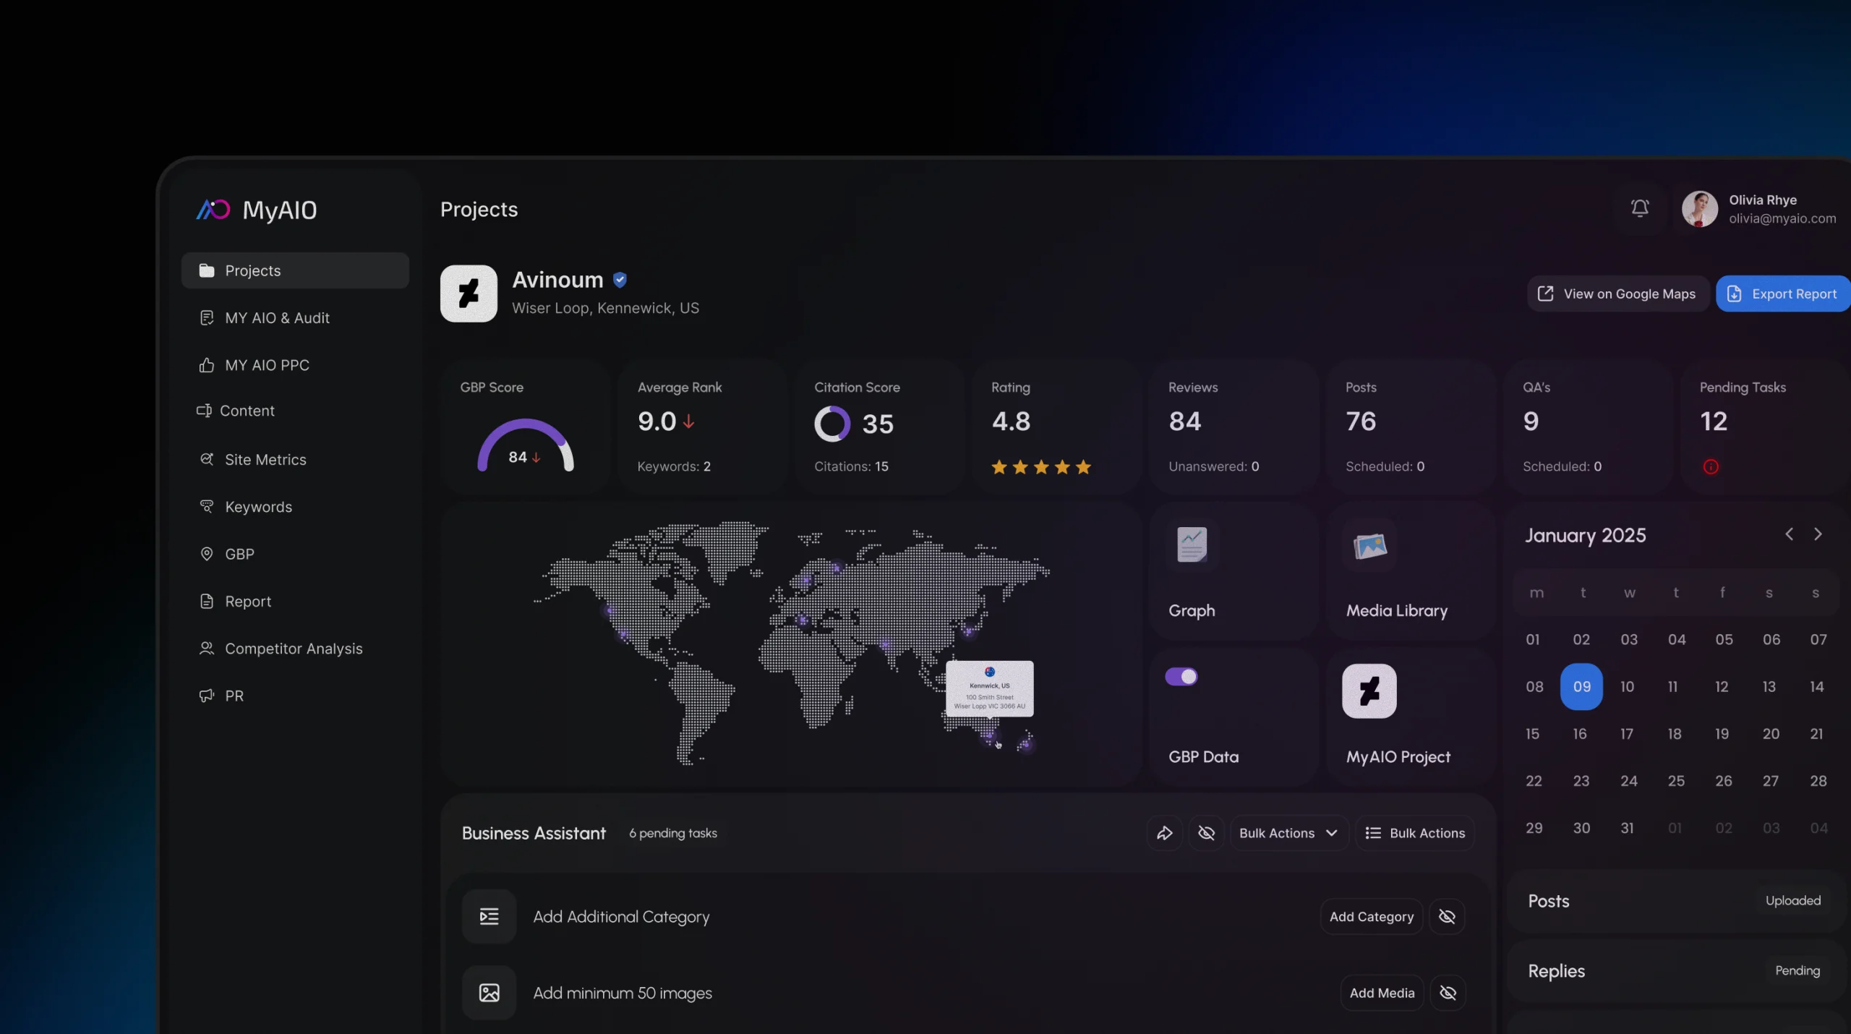Click the Posts 76 stat card
Image resolution: width=1851 pixels, height=1034 pixels.
pyautogui.click(x=1411, y=427)
